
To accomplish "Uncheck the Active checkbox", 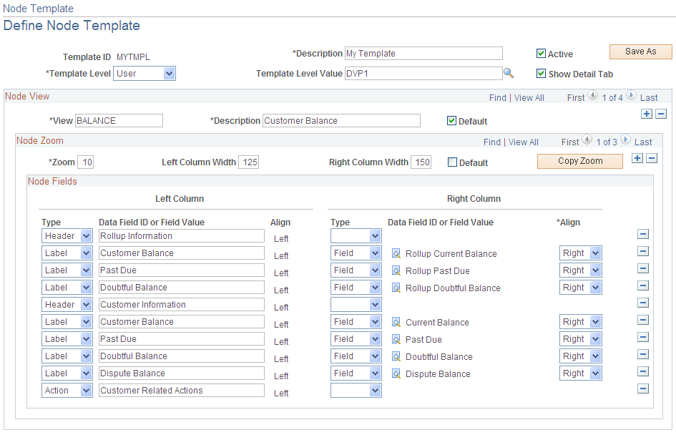I will pos(542,54).
